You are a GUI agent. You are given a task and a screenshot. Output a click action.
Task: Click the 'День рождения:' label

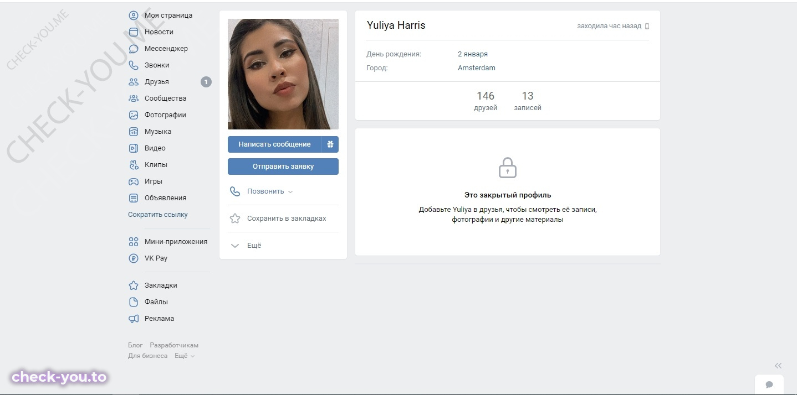[394, 54]
